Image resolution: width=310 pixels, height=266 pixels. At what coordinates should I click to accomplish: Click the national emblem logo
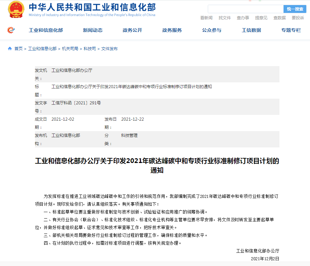[16, 9]
